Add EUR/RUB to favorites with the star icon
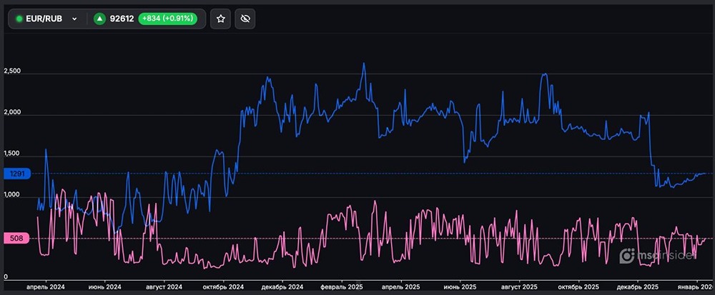This screenshot has width=715, height=295. [x=221, y=19]
